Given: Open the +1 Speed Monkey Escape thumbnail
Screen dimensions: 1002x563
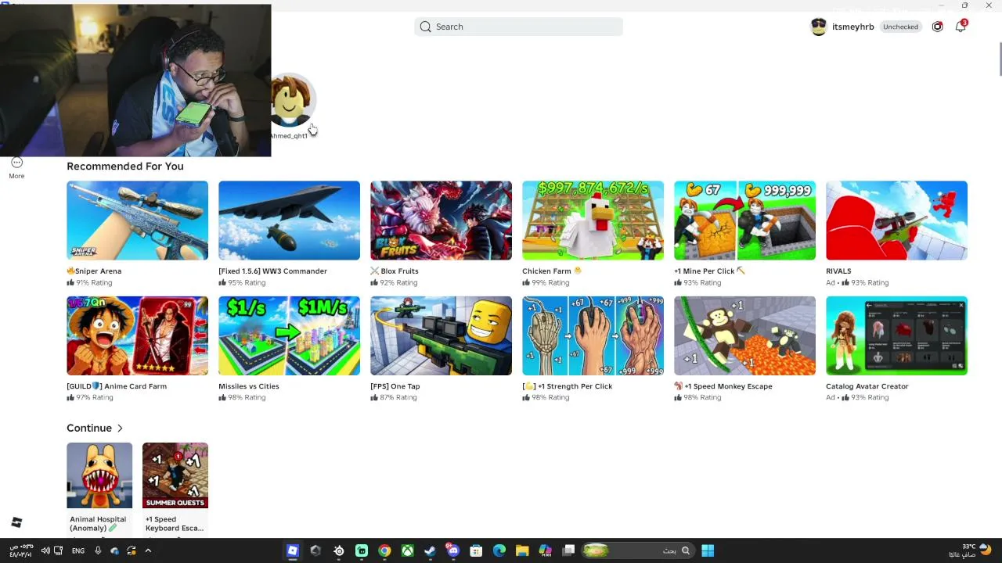Looking at the screenshot, I should [744, 335].
